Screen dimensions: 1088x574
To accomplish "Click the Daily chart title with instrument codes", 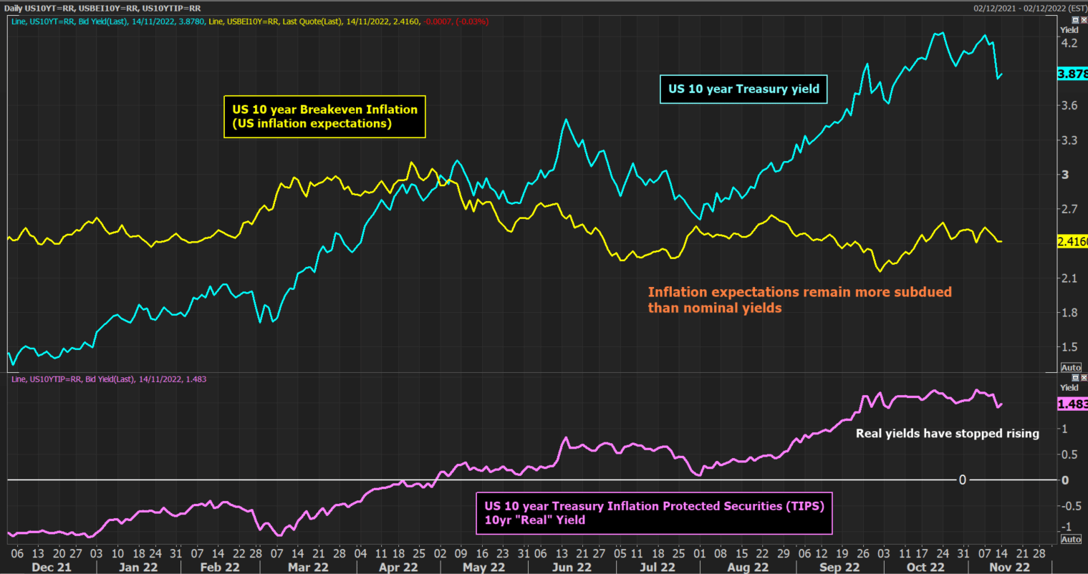I will coord(102,7).
